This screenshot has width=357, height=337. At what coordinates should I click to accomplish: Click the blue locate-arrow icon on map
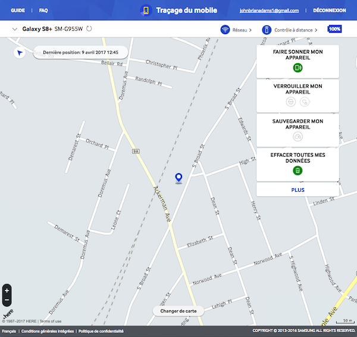(x=20, y=53)
